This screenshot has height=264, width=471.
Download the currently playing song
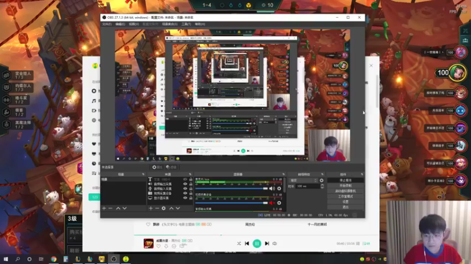point(166,246)
